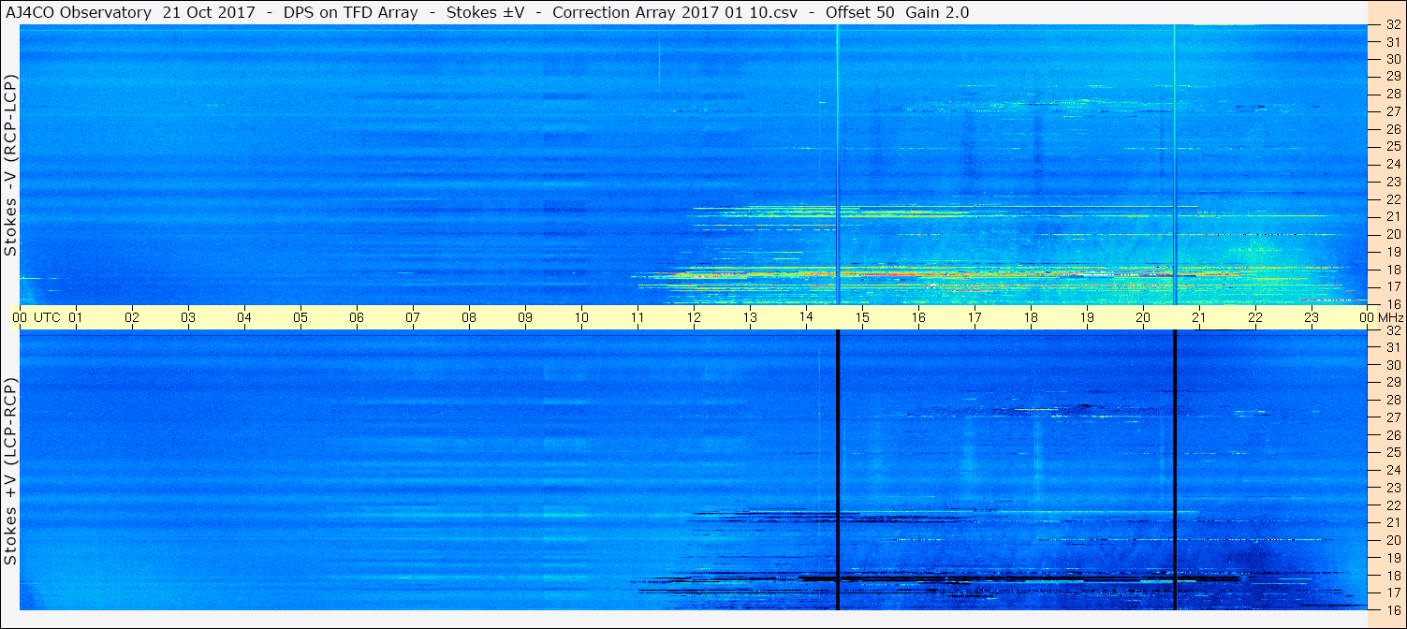Screen dimensions: 1407x629
Task: Click the 13 hour tick on the time axis
Action: pyautogui.click(x=750, y=317)
